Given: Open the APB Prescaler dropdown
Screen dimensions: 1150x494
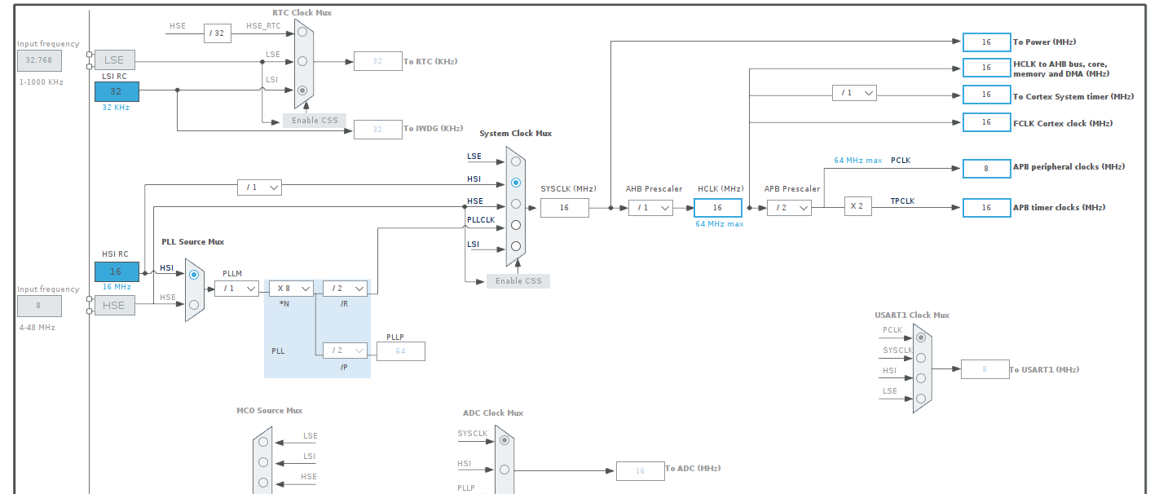Looking at the screenshot, I should tap(788, 207).
